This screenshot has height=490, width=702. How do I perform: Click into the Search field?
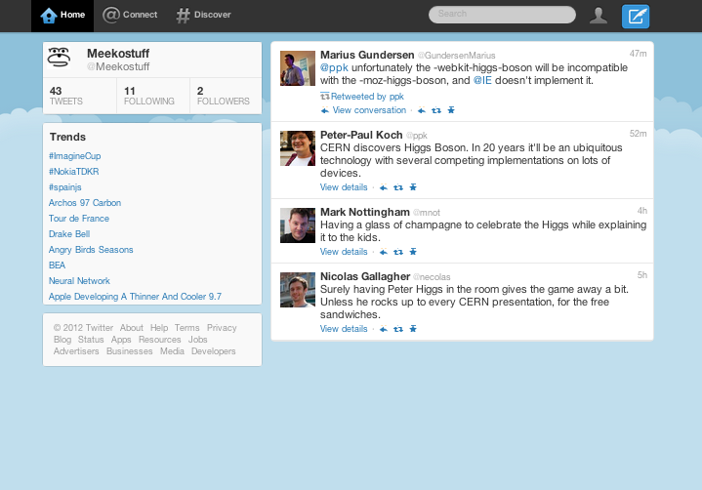(502, 15)
